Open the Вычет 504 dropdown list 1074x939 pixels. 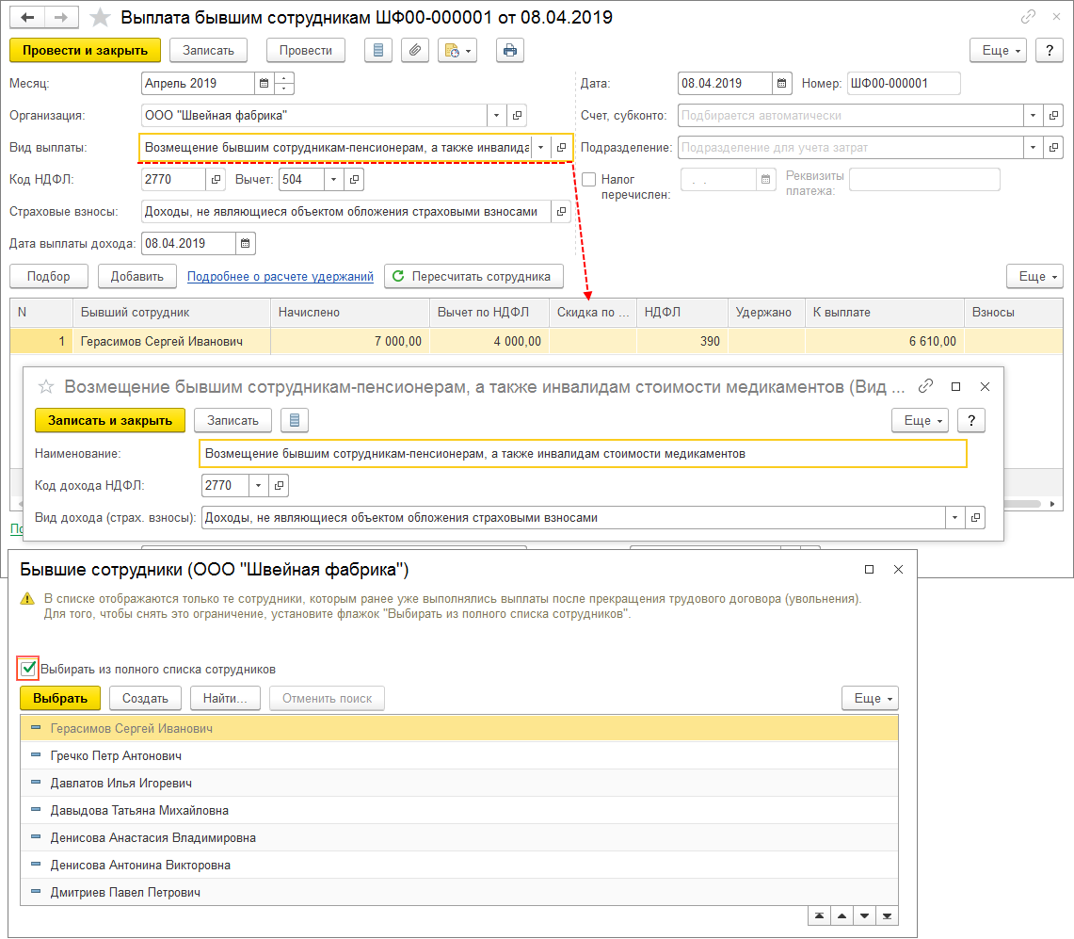click(x=334, y=180)
